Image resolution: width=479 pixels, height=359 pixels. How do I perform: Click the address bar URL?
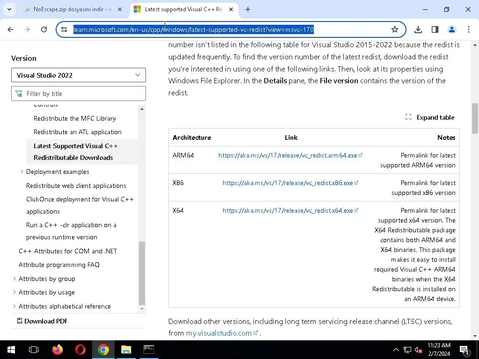[x=193, y=29]
